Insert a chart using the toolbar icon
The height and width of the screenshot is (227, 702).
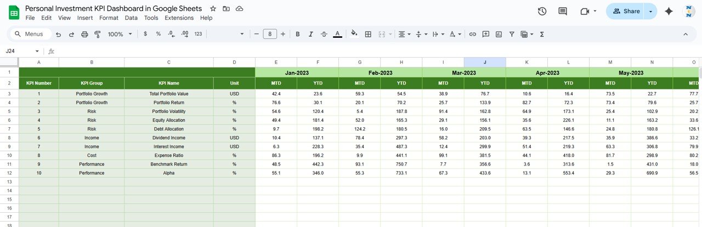499,34
